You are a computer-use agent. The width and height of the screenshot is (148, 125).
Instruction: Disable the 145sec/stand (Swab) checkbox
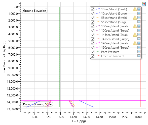coord(93,35)
